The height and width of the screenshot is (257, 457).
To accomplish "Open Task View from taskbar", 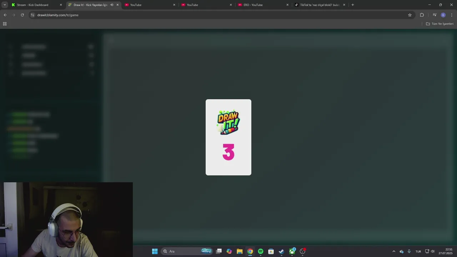I will [219, 251].
